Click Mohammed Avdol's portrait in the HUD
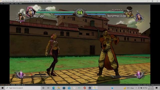160x90 pixels. [129, 11]
